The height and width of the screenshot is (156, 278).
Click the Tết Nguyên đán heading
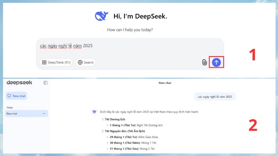pos(125,131)
